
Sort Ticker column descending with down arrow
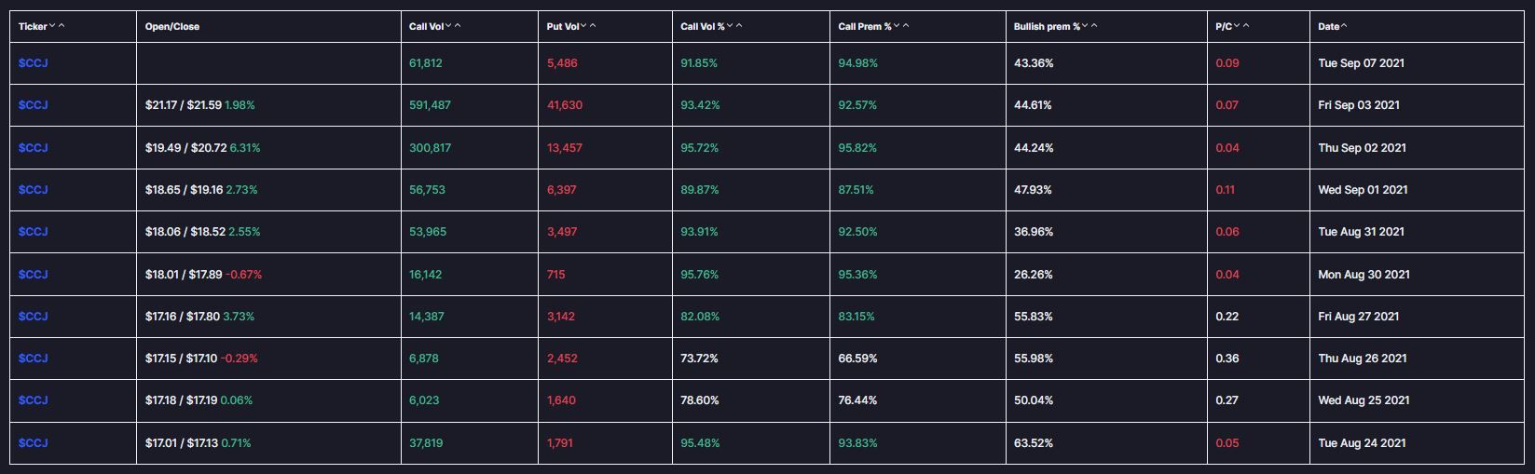click(x=52, y=26)
